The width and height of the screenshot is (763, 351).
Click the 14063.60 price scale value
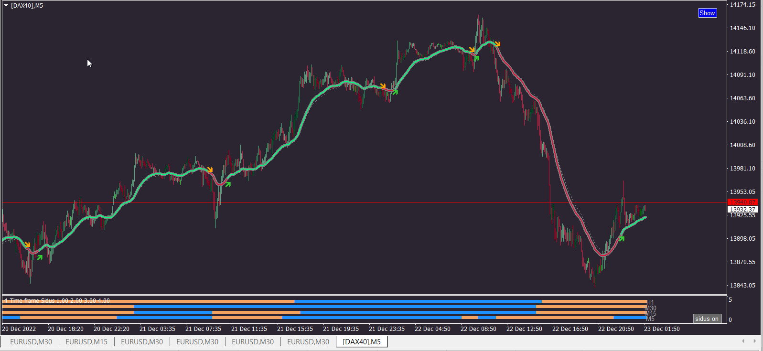[742, 98]
